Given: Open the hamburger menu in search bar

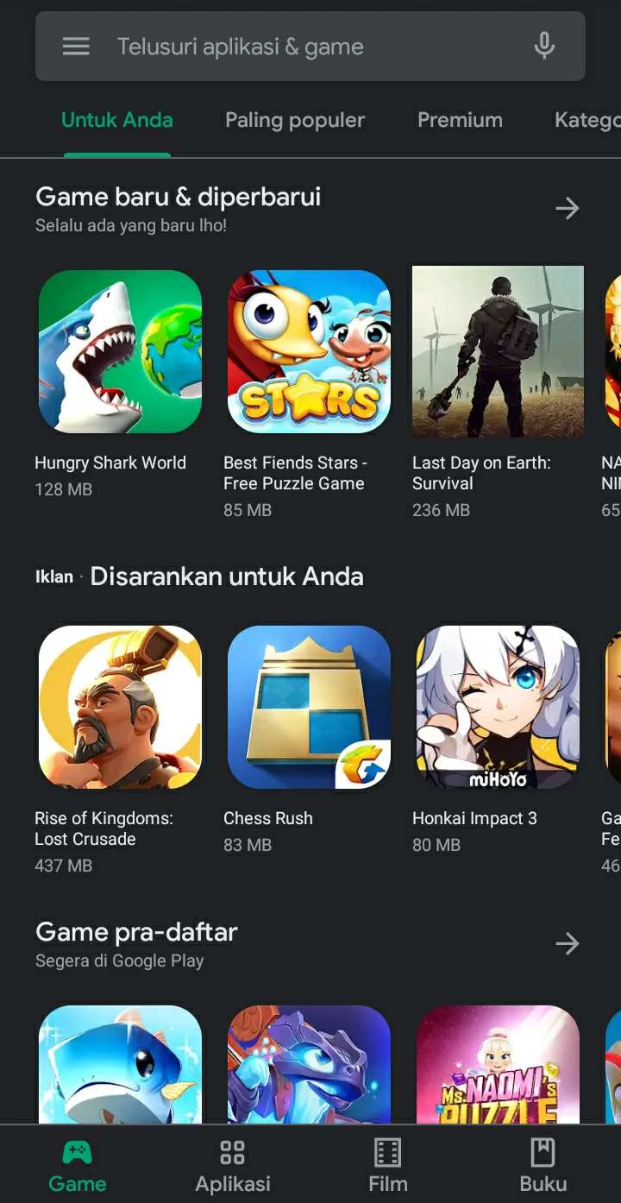Looking at the screenshot, I should tap(76, 47).
